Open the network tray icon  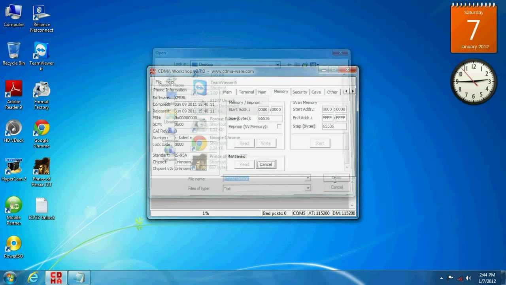[x=459, y=278]
